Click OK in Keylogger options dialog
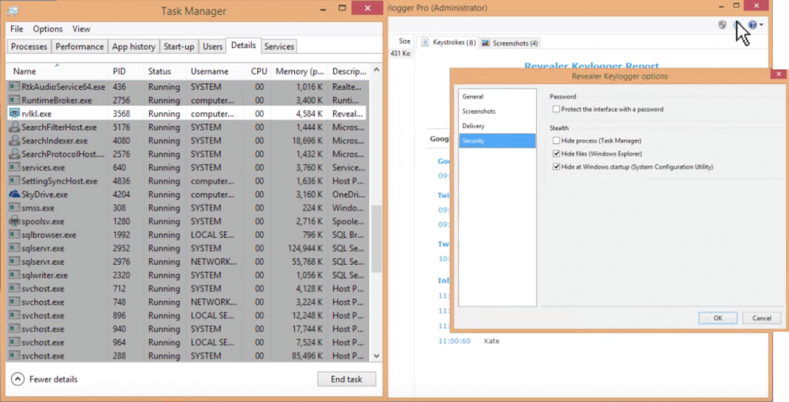This screenshot has width=789, height=402. tap(717, 318)
